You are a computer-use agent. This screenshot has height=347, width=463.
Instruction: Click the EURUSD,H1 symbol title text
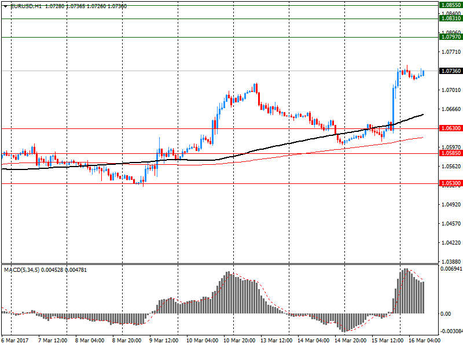(26, 6)
